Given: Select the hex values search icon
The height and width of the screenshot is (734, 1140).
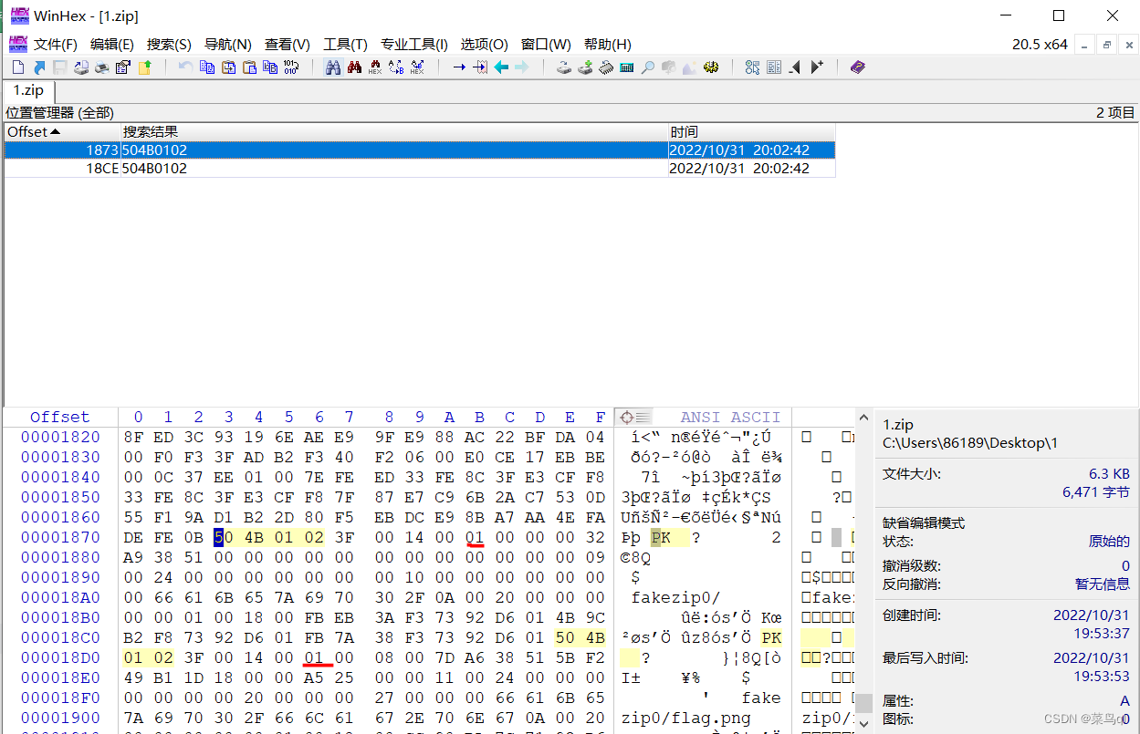Looking at the screenshot, I should pyautogui.click(x=374, y=67).
